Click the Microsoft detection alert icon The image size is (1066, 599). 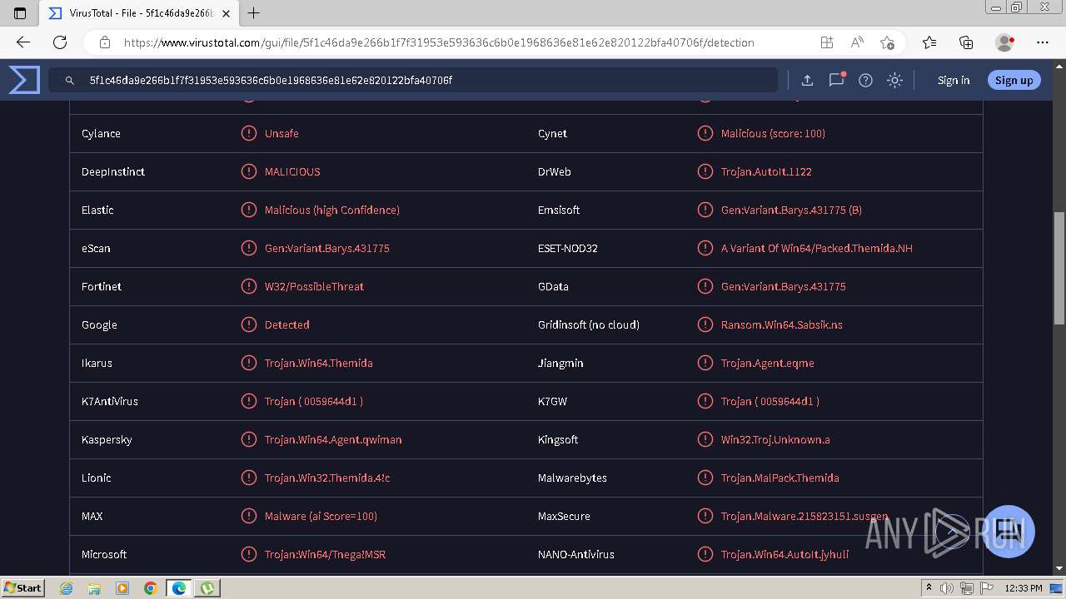[x=248, y=554]
